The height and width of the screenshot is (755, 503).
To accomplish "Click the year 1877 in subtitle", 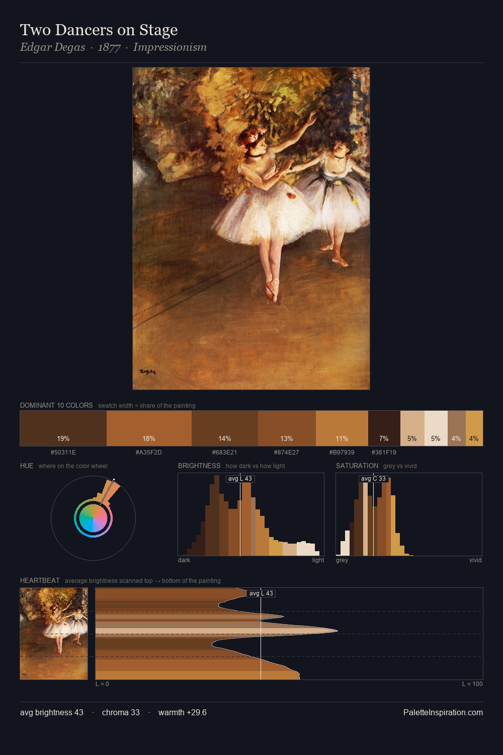I will [x=109, y=47].
